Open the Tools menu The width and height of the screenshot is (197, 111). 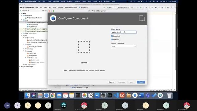pos(95,1)
